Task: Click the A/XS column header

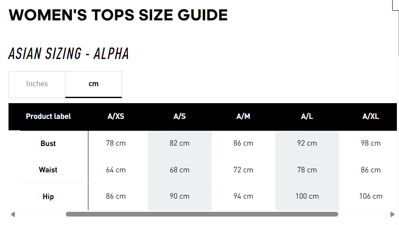Action: pos(116,116)
